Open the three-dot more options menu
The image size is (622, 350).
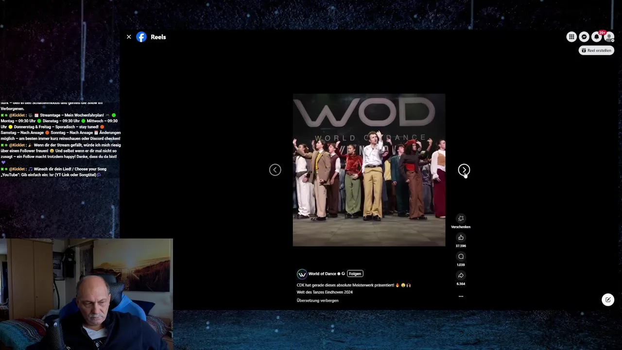coord(461,296)
